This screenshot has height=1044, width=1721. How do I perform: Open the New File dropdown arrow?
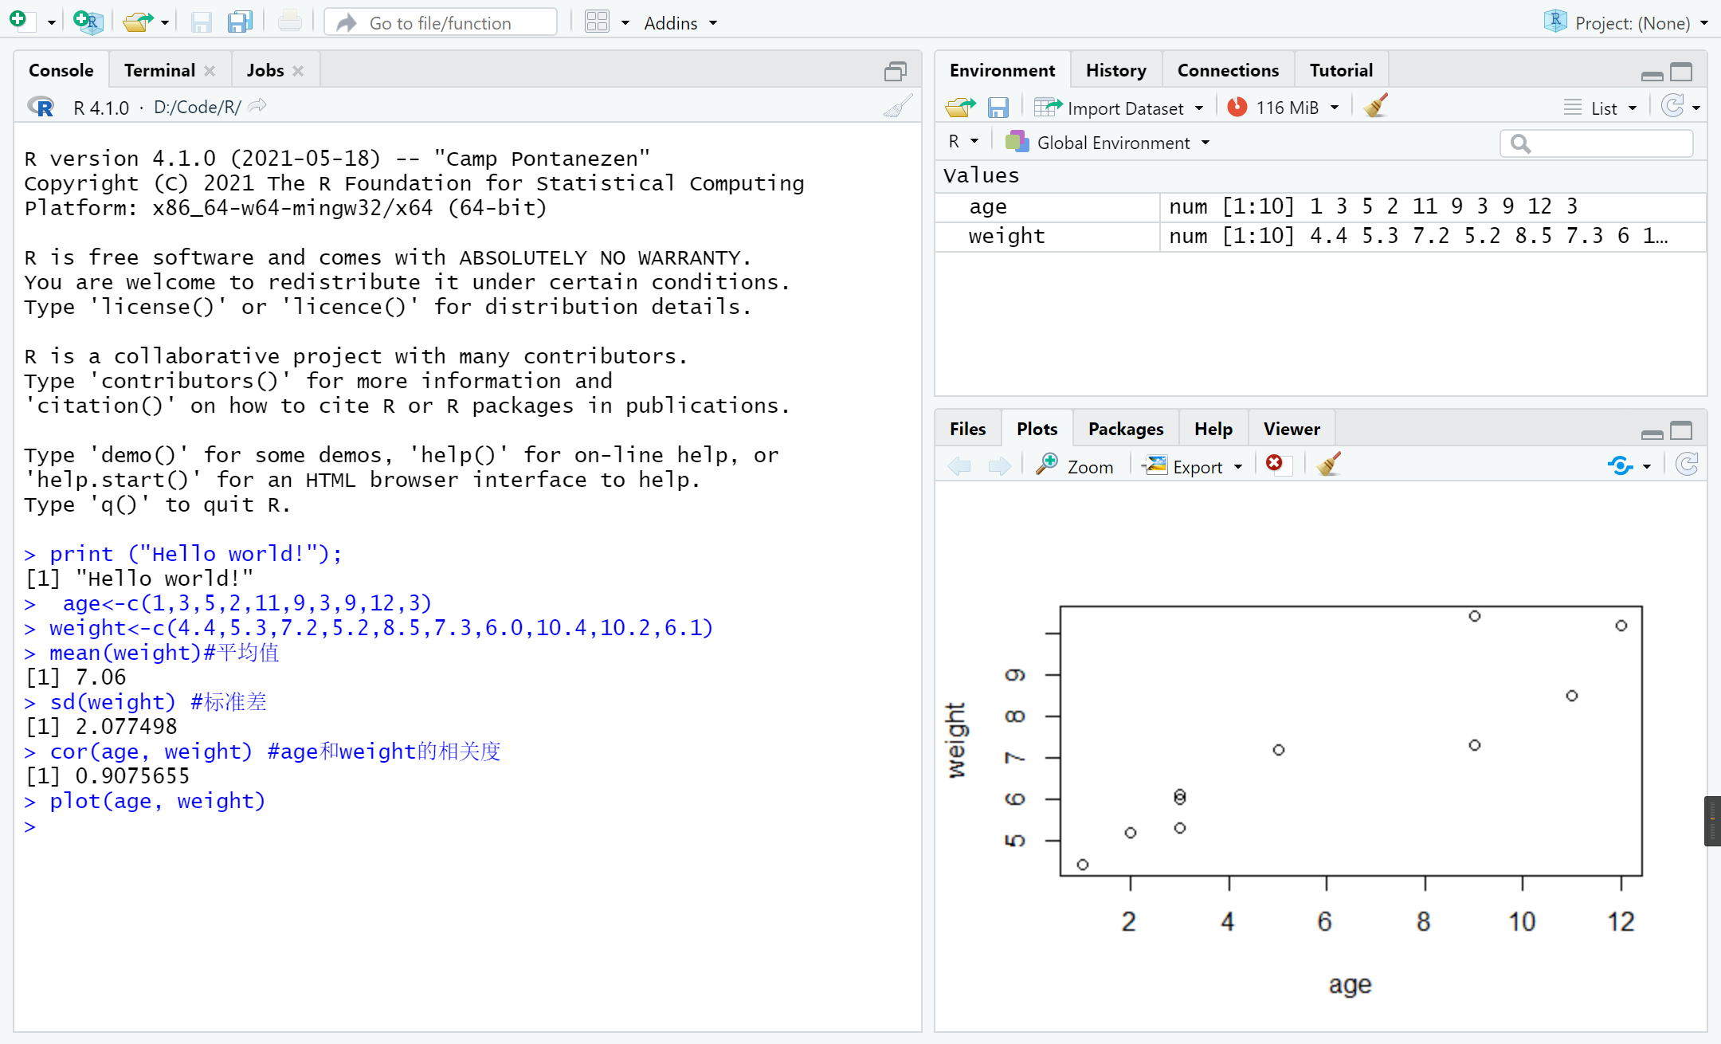pyautogui.click(x=51, y=23)
